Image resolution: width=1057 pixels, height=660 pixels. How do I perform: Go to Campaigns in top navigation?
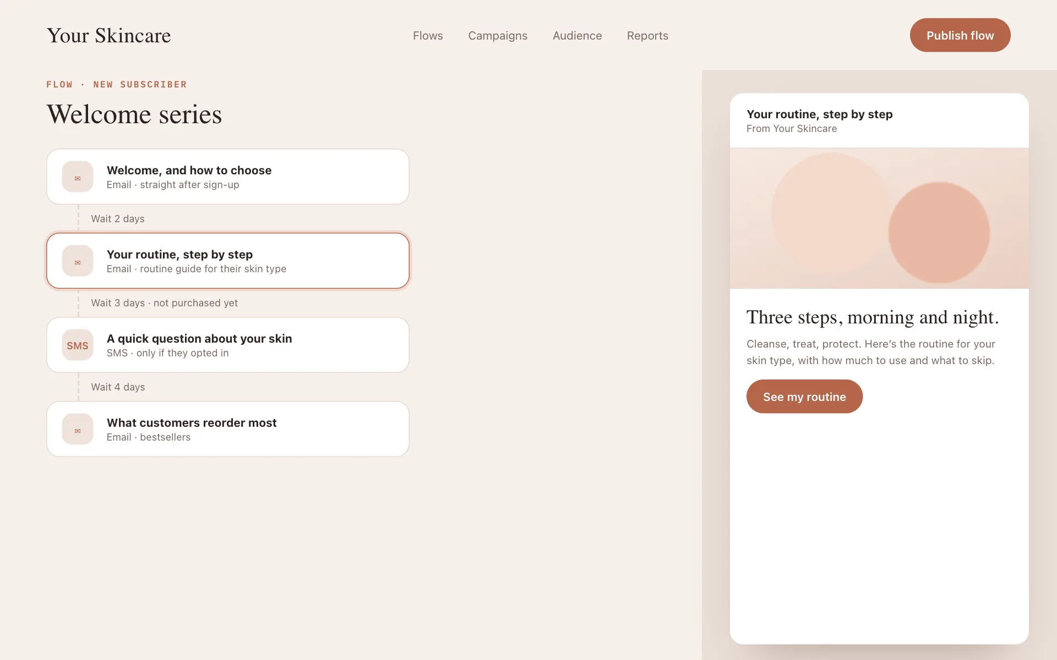pyautogui.click(x=498, y=36)
